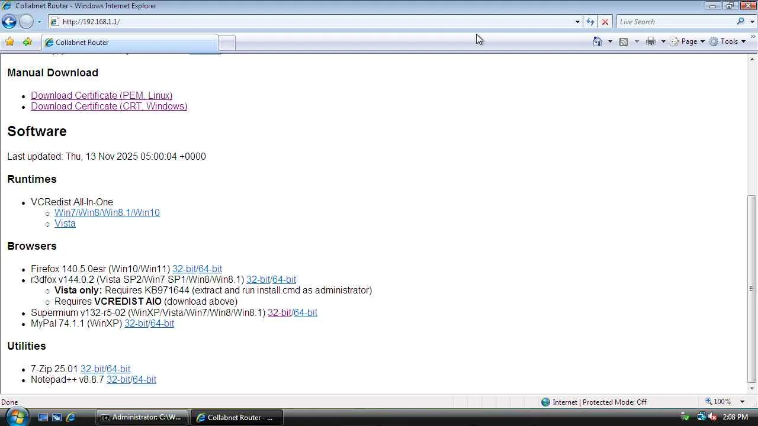Viewport: 758px width, 426px height.
Task: Launch Internet Explorer from quick launch
Action: [70, 417]
